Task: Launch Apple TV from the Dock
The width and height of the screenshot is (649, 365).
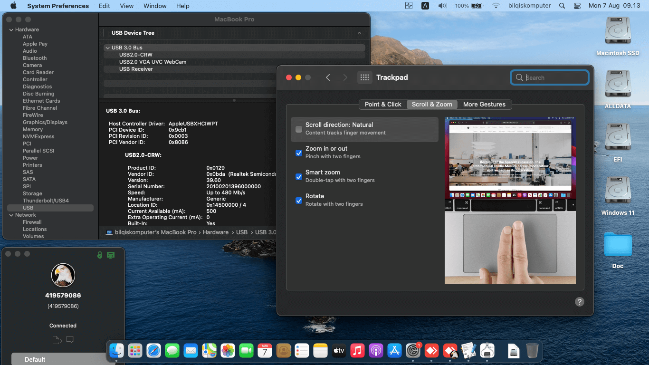Action: [x=339, y=351]
